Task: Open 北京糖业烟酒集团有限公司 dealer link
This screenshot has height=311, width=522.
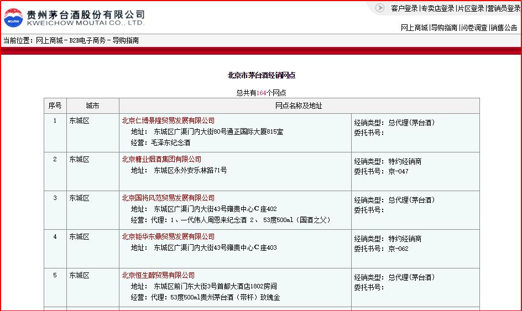Action: point(161,159)
